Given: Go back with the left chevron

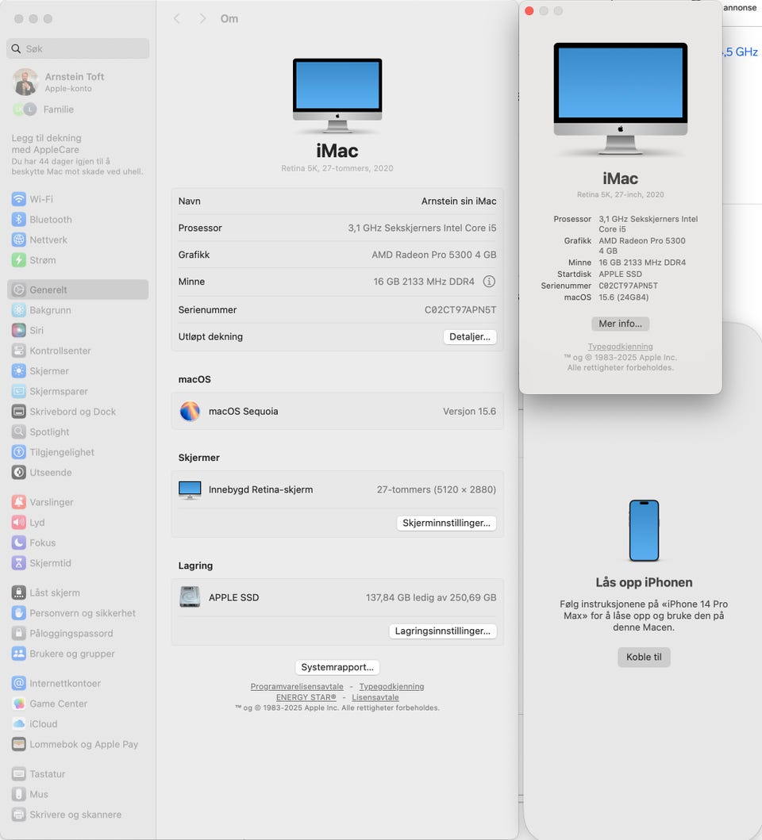Looking at the screenshot, I should (x=177, y=19).
